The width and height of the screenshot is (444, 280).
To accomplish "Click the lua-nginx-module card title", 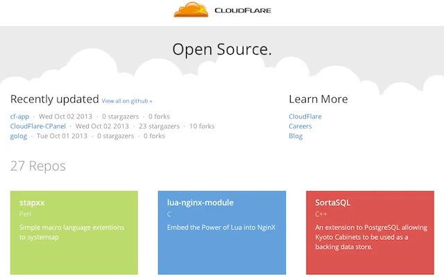I will point(200,203).
